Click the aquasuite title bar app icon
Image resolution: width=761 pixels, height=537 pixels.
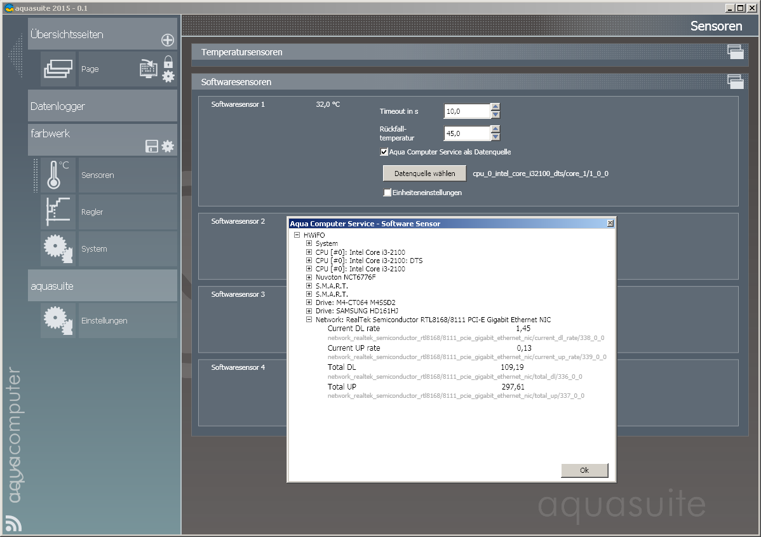pyautogui.click(x=9, y=8)
